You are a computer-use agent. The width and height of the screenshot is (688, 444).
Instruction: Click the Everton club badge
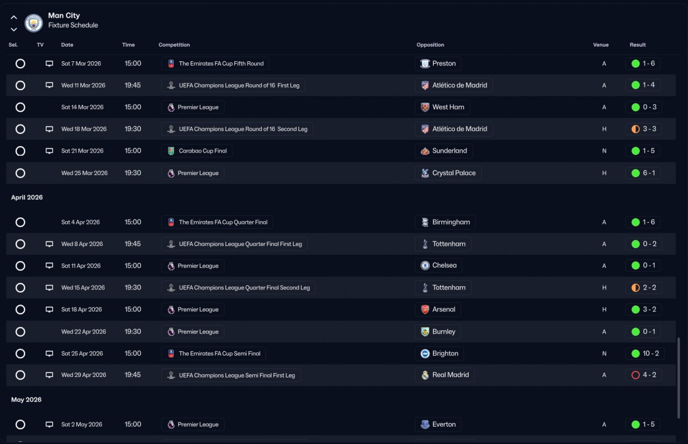pyautogui.click(x=425, y=425)
